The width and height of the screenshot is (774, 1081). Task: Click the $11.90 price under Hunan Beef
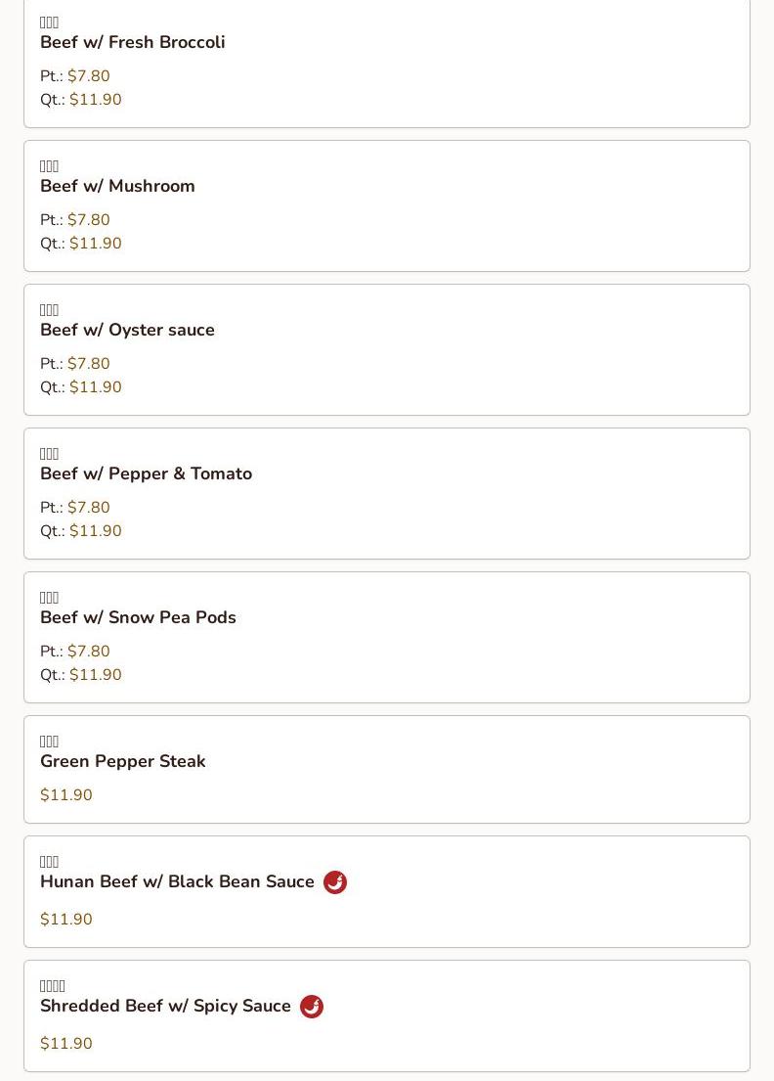(x=66, y=920)
